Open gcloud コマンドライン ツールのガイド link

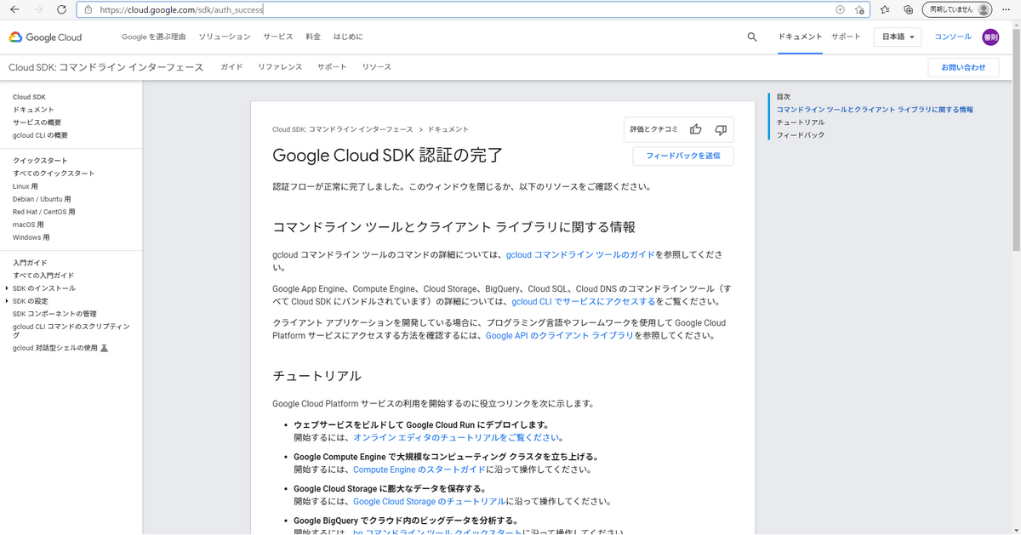tap(580, 255)
